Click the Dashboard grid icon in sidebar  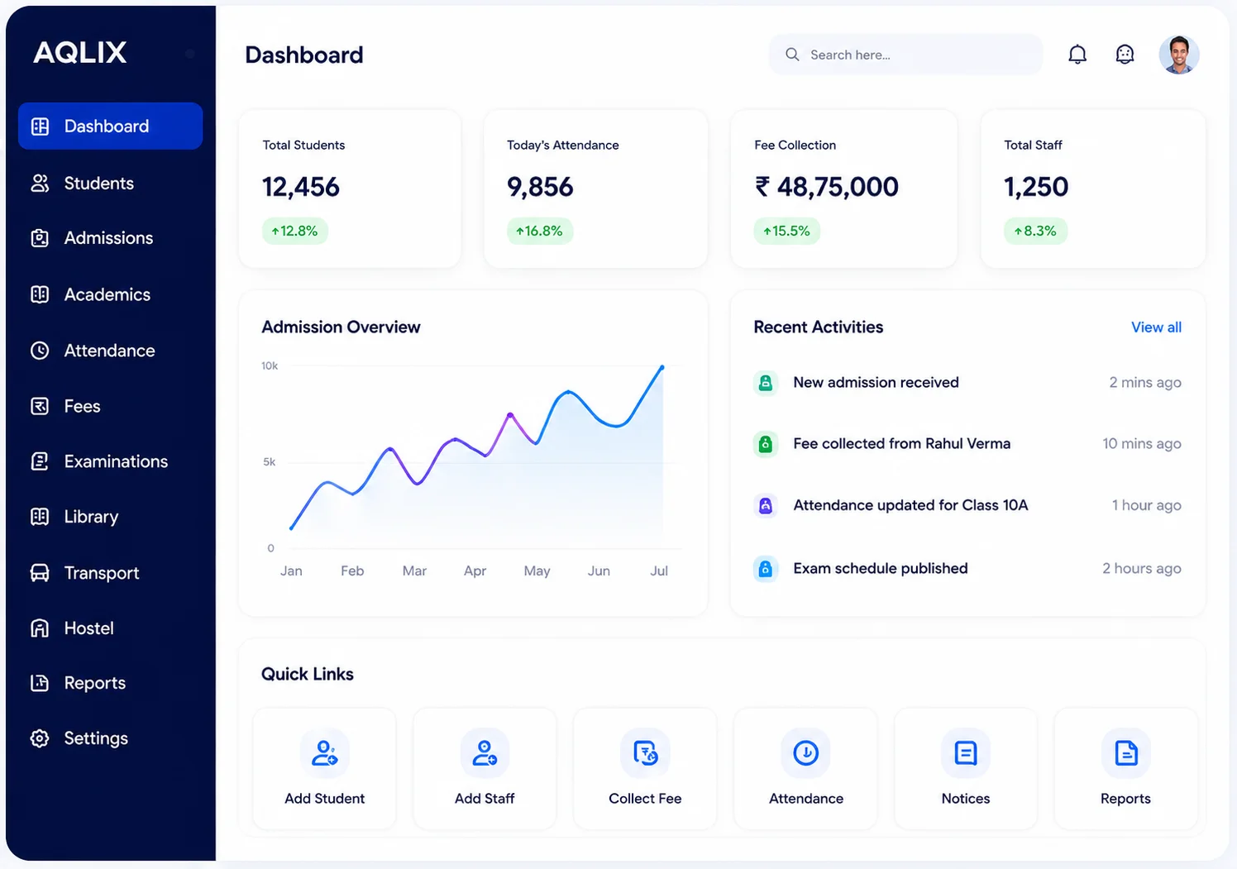pyautogui.click(x=40, y=127)
